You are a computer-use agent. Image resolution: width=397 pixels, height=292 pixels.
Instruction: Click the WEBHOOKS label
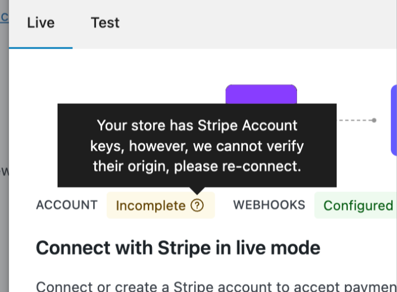pos(269,205)
